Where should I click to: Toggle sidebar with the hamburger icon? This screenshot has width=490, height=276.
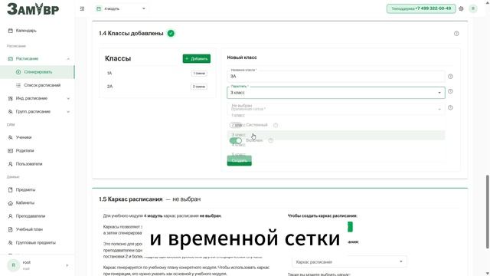[x=82, y=8]
